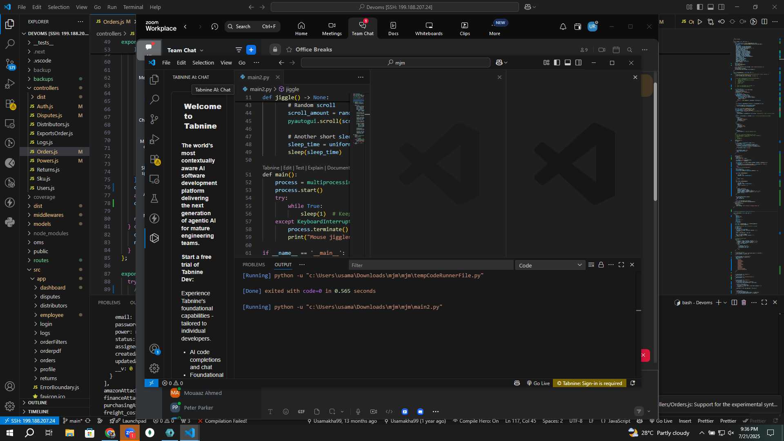The height and width of the screenshot is (441, 784).
Task: Open Testing flask icon in mjm window
Action: [x=154, y=198]
